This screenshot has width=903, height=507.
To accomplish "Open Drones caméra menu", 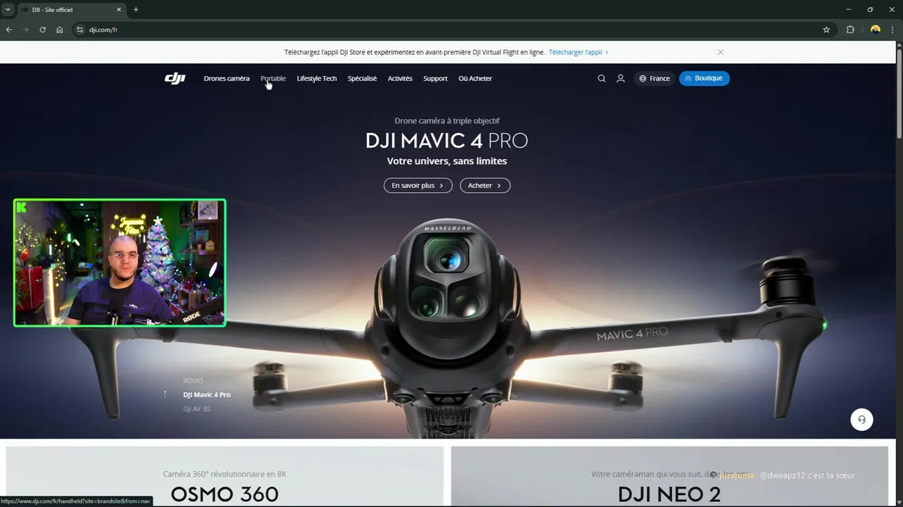I will pyautogui.click(x=226, y=78).
